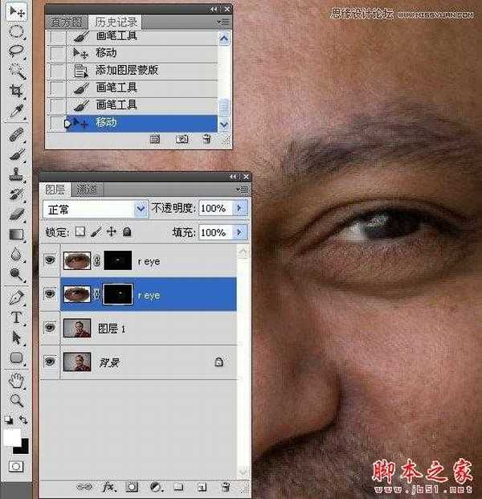This screenshot has width=482, height=499.
Task: Toggle lock image pixels
Action: coord(96,231)
